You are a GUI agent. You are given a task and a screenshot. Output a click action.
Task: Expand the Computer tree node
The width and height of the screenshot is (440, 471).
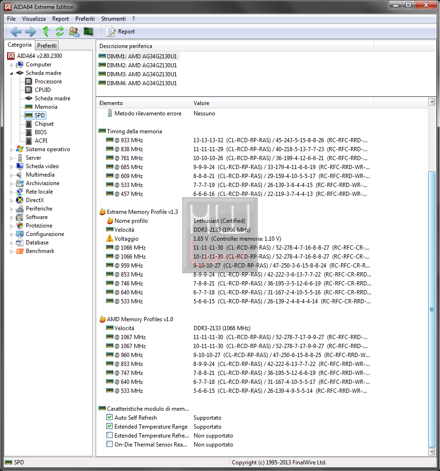coord(11,65)
